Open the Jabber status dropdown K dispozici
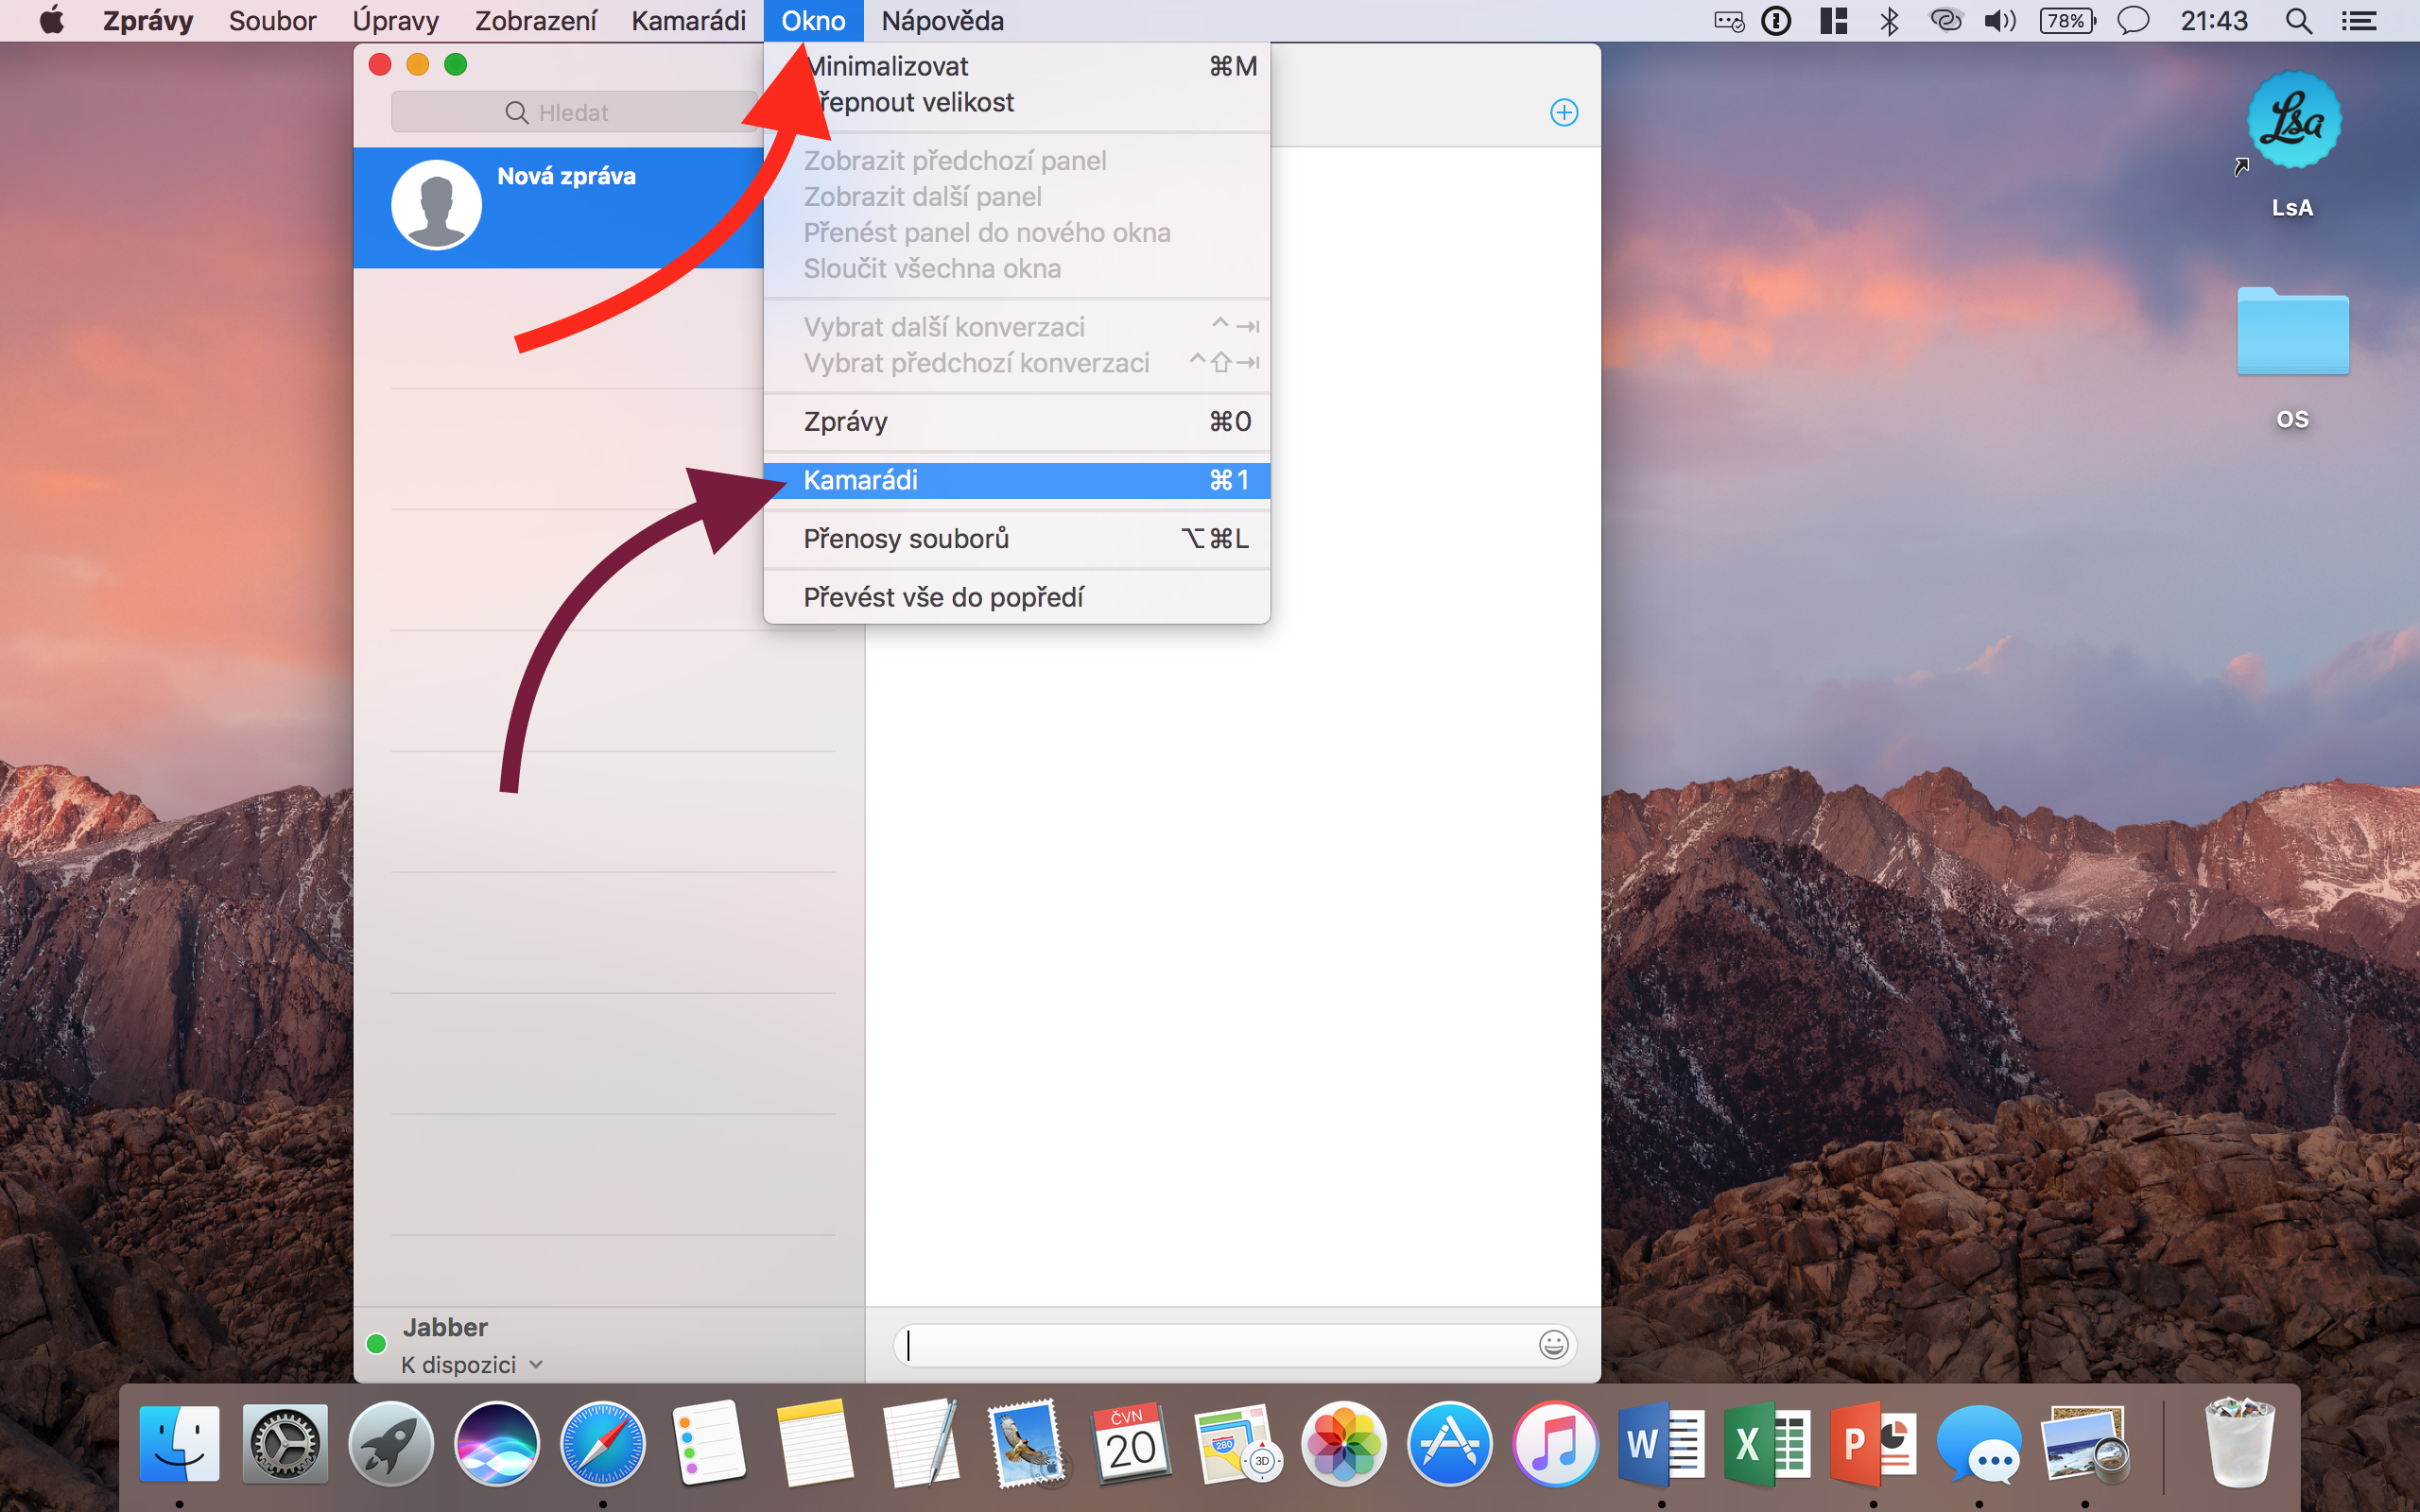The height and width of the screenshot is (1512, 2420). click(x=472, y=1365)
